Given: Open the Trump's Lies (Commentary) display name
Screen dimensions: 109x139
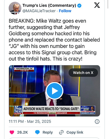Looking at the screenshot, I should [x=49, y=6].
